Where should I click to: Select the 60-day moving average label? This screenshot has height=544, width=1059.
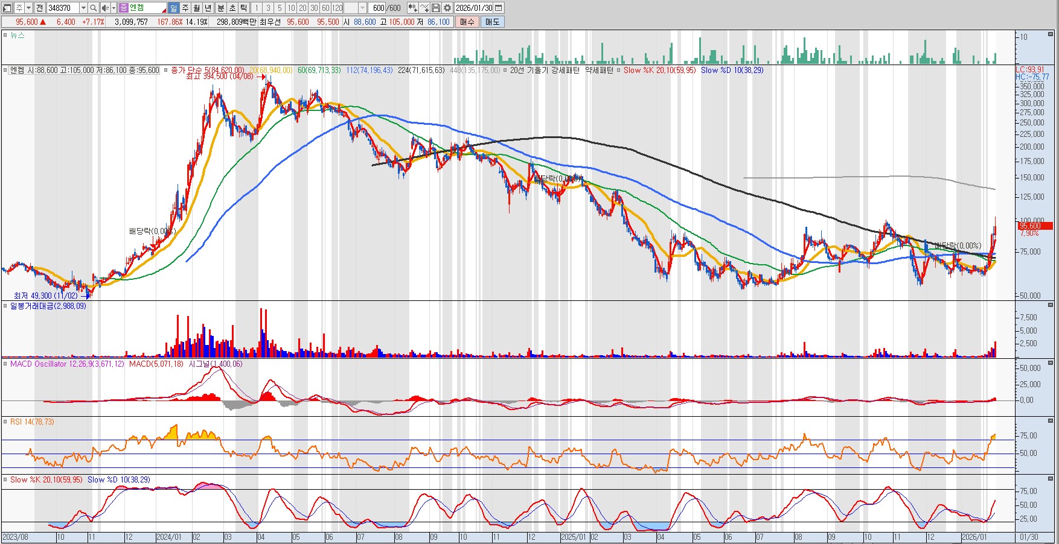coord(319,70)
